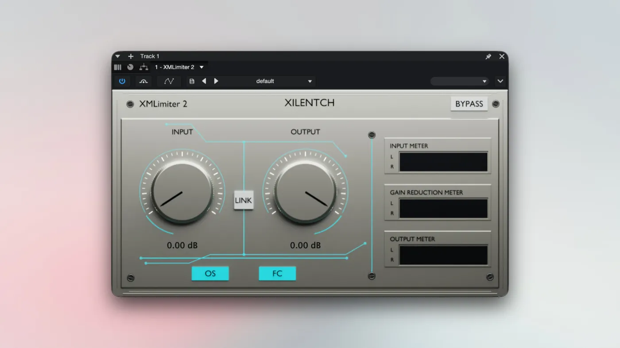This screenshot has width=620, height=348.
Task: Click the Track 1 title text
Action: 150,56
